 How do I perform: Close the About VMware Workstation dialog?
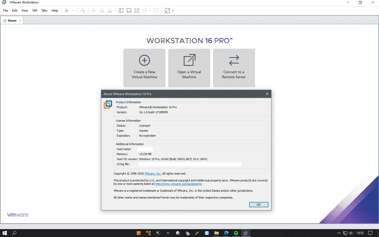tap(267, 94)
